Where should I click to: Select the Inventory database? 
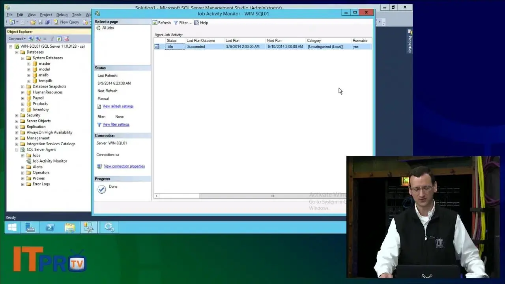click(x=41, y=110)
